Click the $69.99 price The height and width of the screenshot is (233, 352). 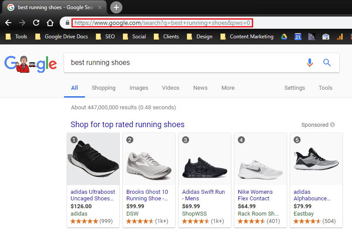(191, 206)
